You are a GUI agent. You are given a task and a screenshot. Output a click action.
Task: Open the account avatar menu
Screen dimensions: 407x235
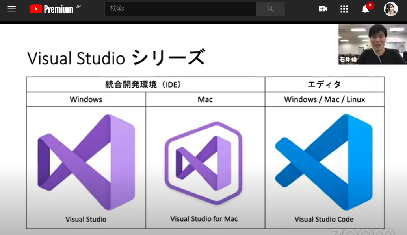(x=390, y=9)
